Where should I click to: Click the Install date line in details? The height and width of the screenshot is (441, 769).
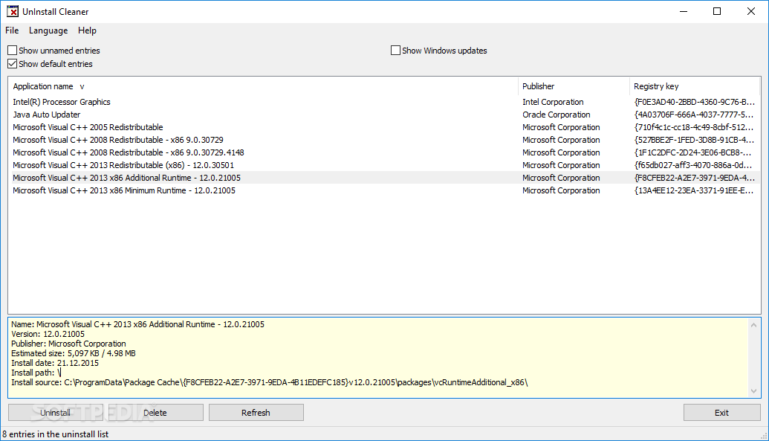(x=54, y=363)
